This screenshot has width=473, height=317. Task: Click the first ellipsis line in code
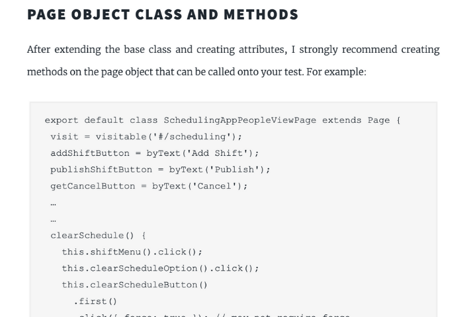[54, 203]
